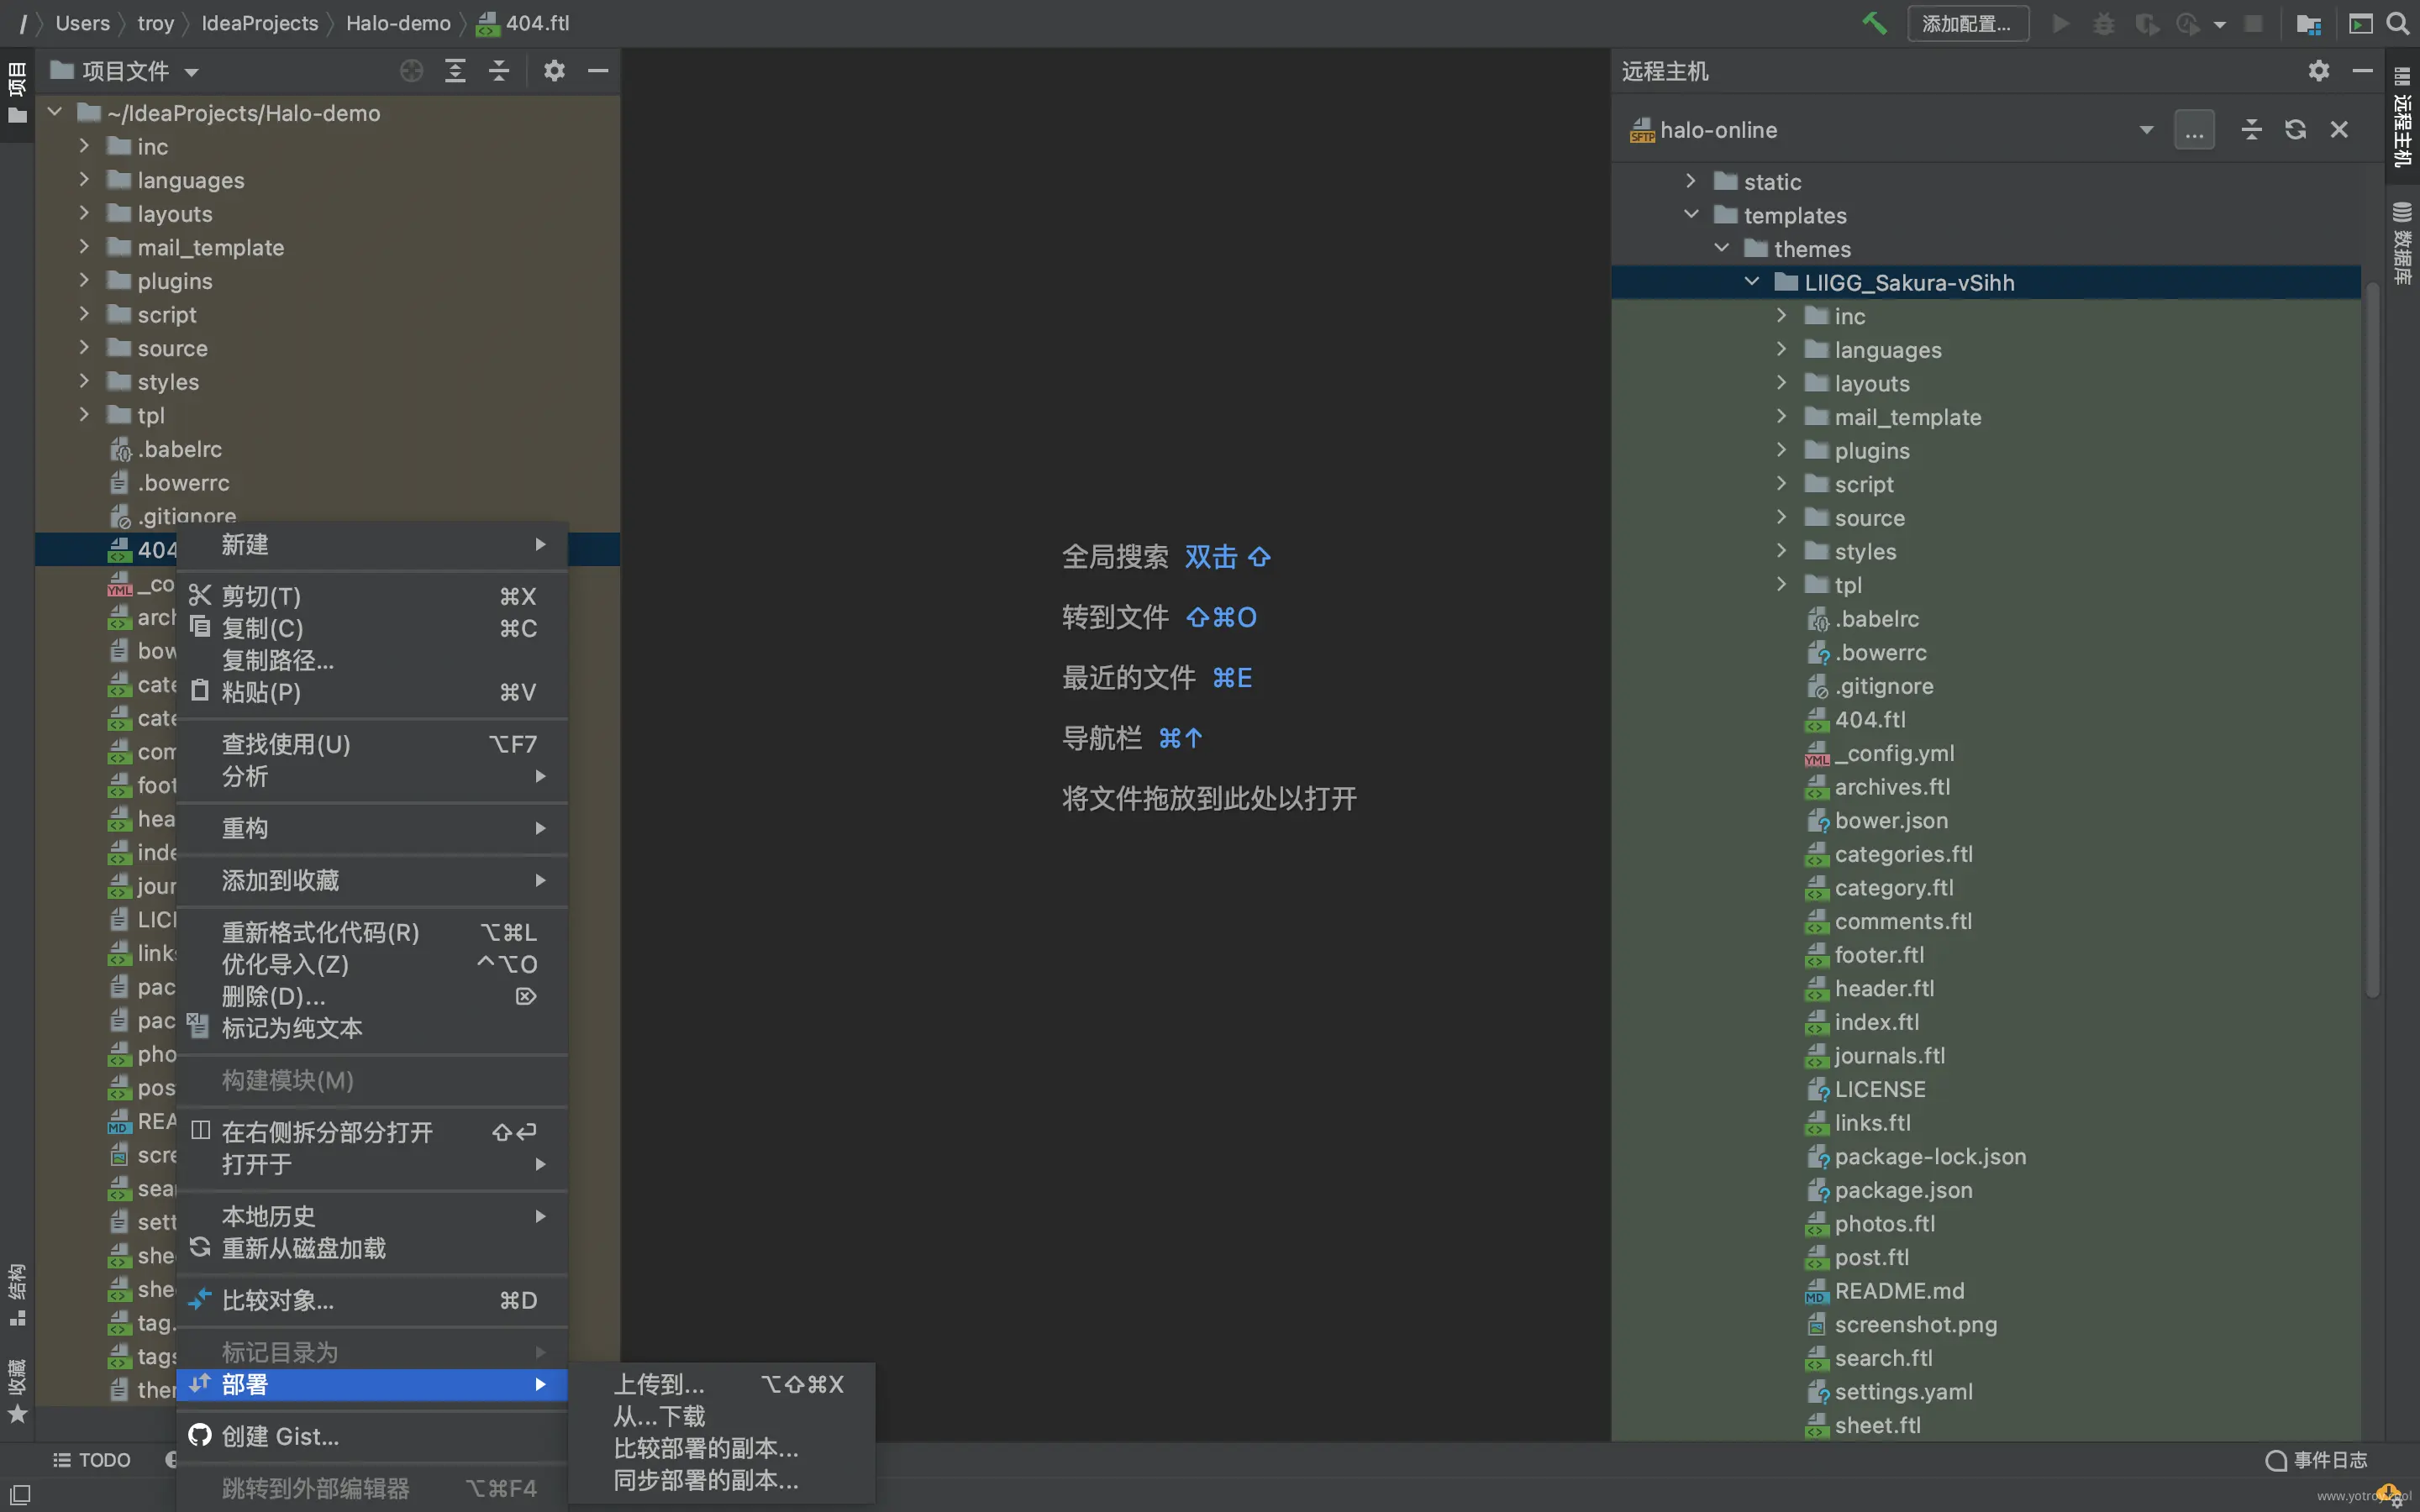The image size is (2420, 1512).
Task: Click Expand All icon in project panel
Action: click(x=455, y=71)
